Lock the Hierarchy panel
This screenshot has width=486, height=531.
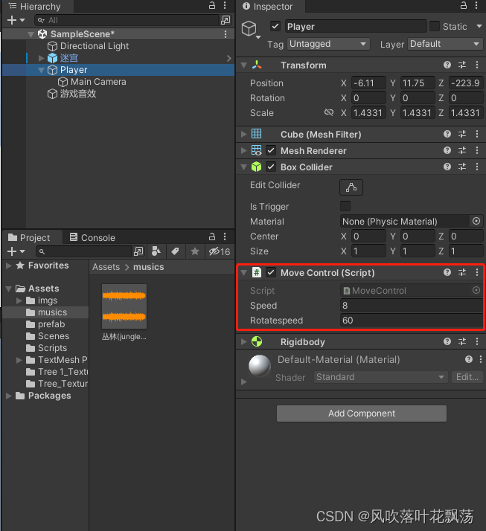pyautogui.click(x=212, y=5)
